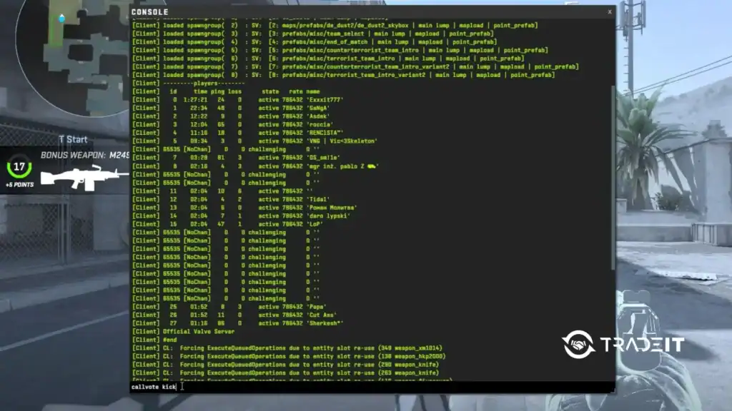Image resolution: width=732 pixels, height=411 pixels.
Task: Close the console window with the X
Action: coord(609,12)
